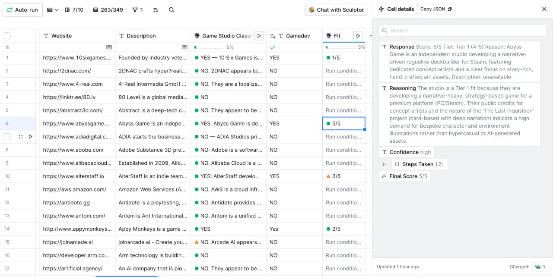The width and height of the screenshot is (553, 279).
Task: Tick the checkbox for row 7
Action: tap(7, 137)
